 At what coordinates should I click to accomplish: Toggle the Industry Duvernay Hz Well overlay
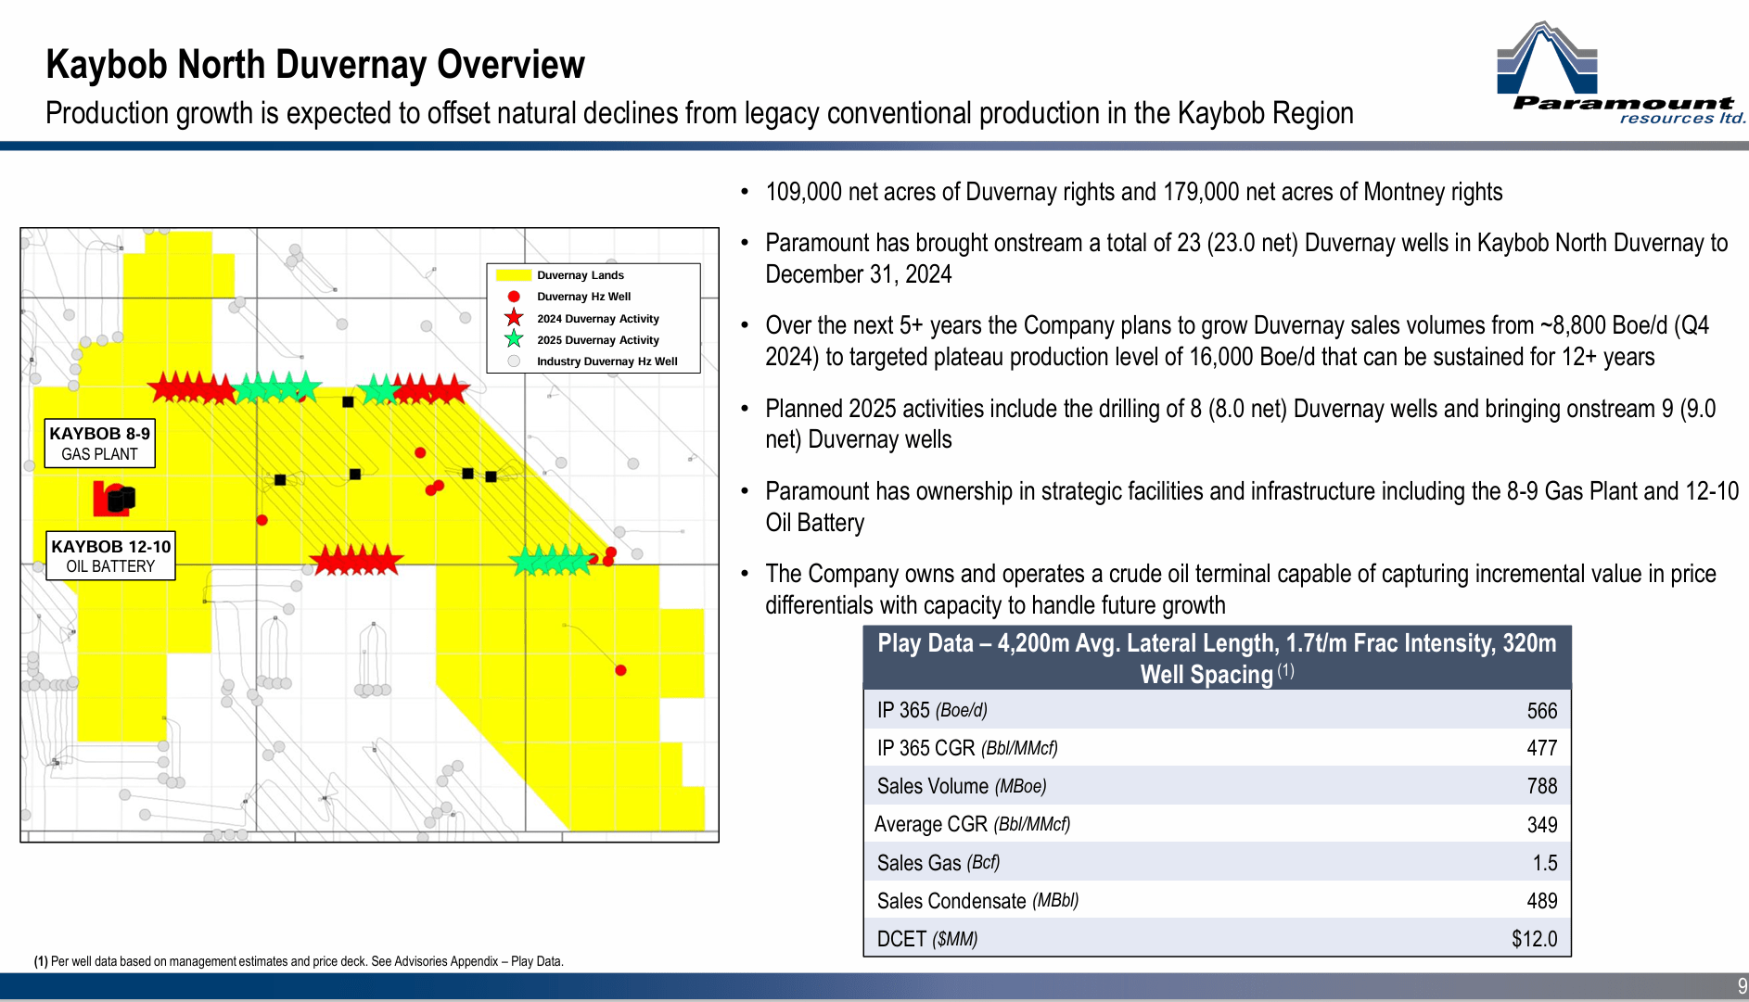pyautogui.click(x=606, y=361)
